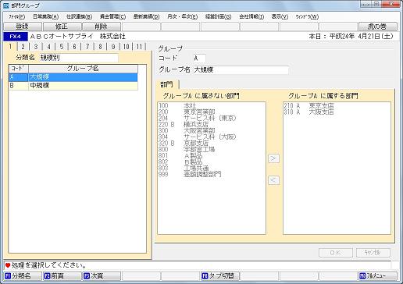Screen dimensions: 403x284
Task: Click the F1 分類名 function key
Action: [23, 275]
